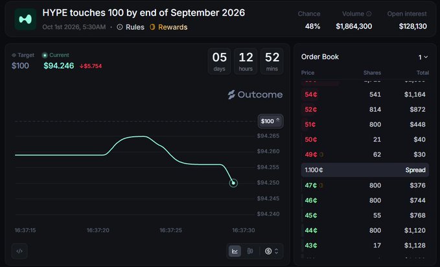Click the Shares column header
The height and width of the screenshot is (267, 440).
(x=372, y=73)
